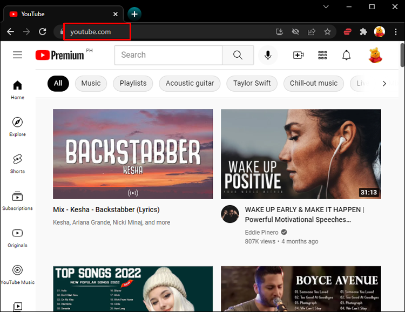The height and width of the screenshot is (312, 405).
Task: Open the Eddie Pinero channel link
Action: (261, 232)
